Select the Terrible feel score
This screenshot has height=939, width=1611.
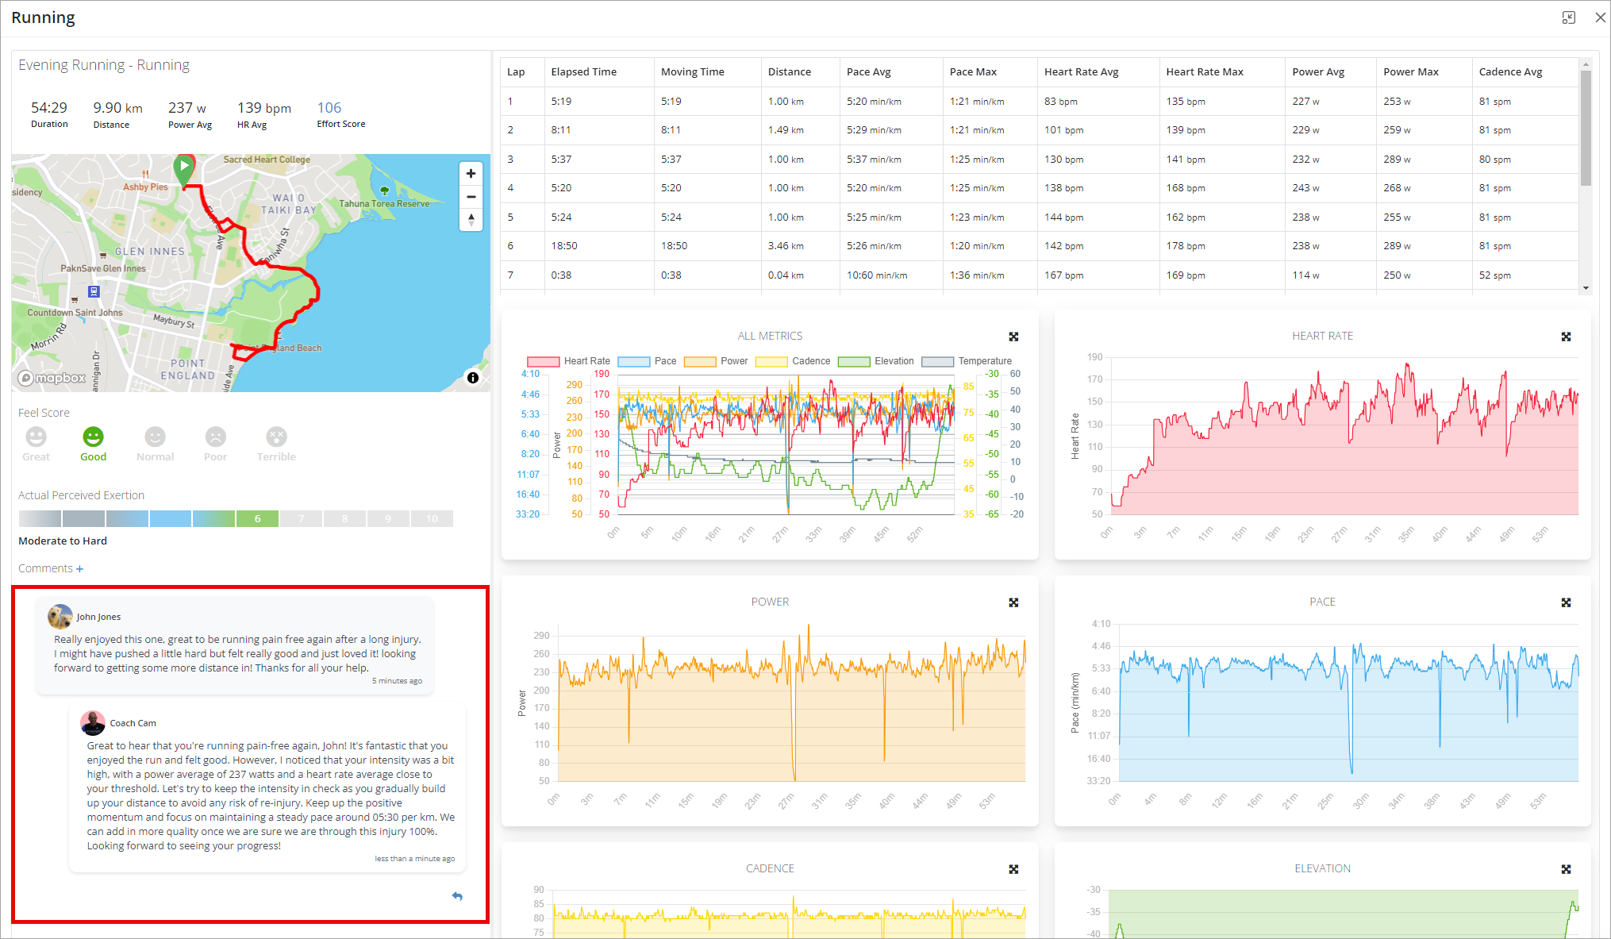point(276,444)
